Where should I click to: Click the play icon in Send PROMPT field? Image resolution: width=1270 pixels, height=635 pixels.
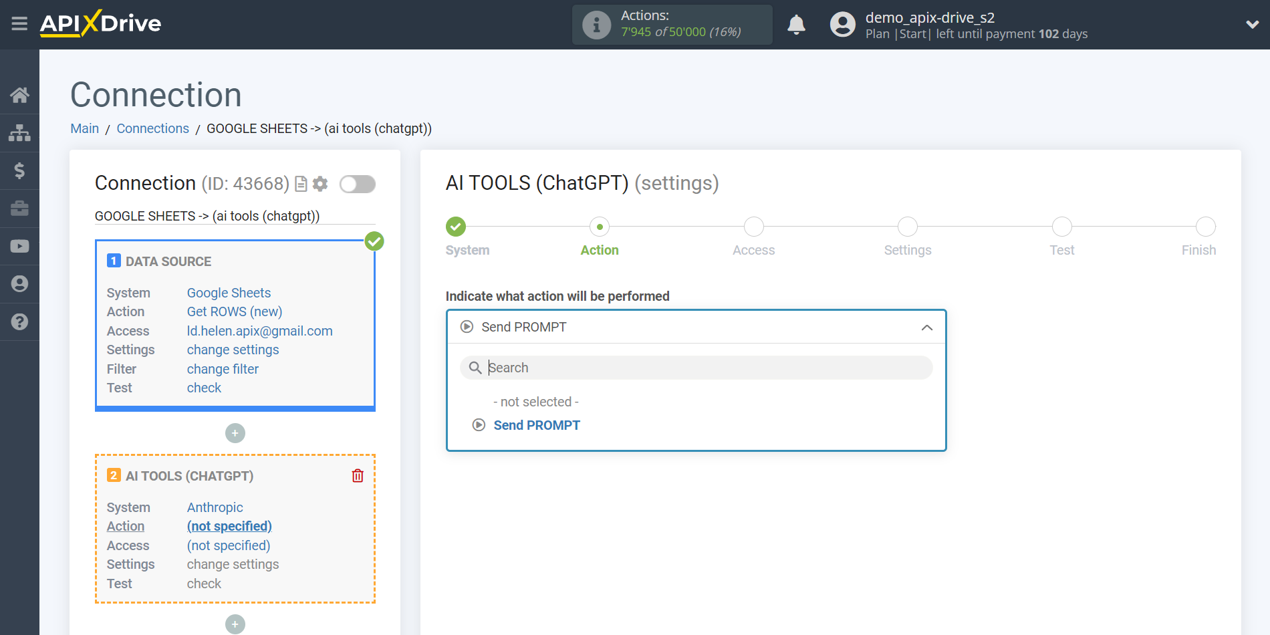467,327
